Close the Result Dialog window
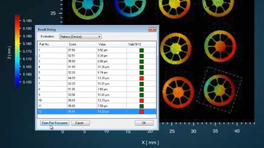Viewport: 264px width, 148px height. [152, 30]
